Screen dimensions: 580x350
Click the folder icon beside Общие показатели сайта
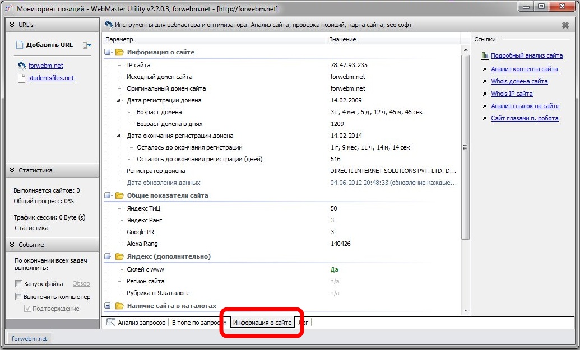tap(119, 196)
